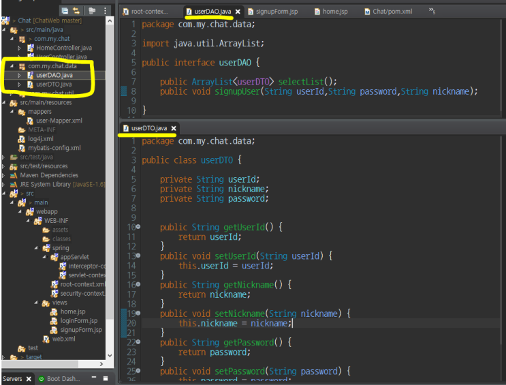The width and height of the screenshot is (506, 385).
Task: Switch to the signupForm.jsp editor tab
Action: point(273,12)
